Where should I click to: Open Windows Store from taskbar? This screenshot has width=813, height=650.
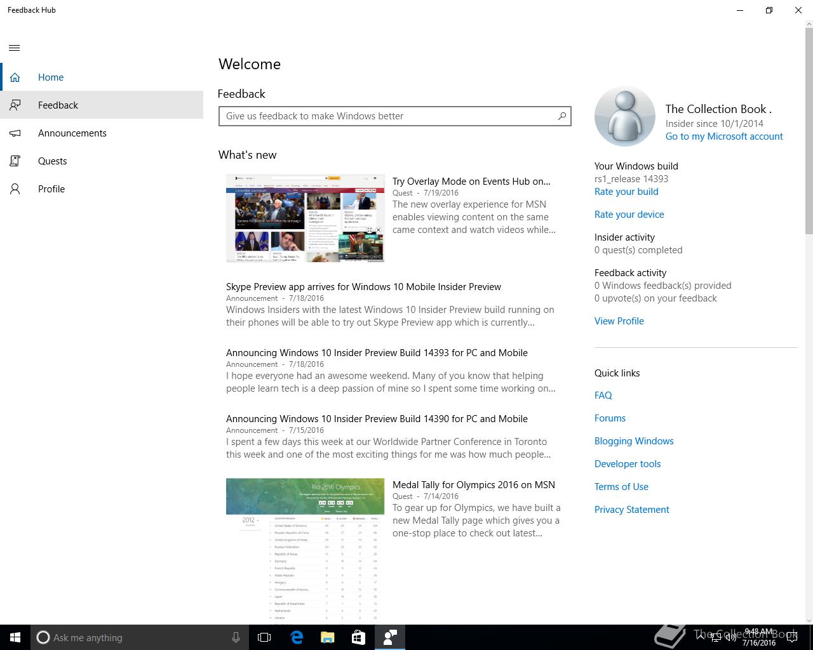tap(359, 637)
